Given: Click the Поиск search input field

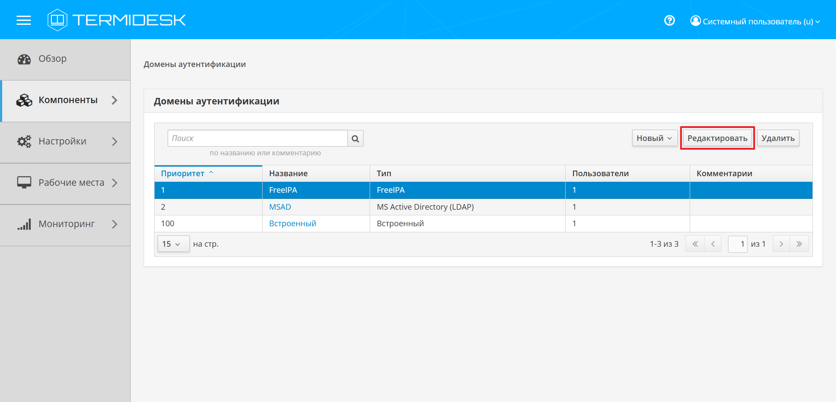Looking at the screenshot, I should pos(257,138).
